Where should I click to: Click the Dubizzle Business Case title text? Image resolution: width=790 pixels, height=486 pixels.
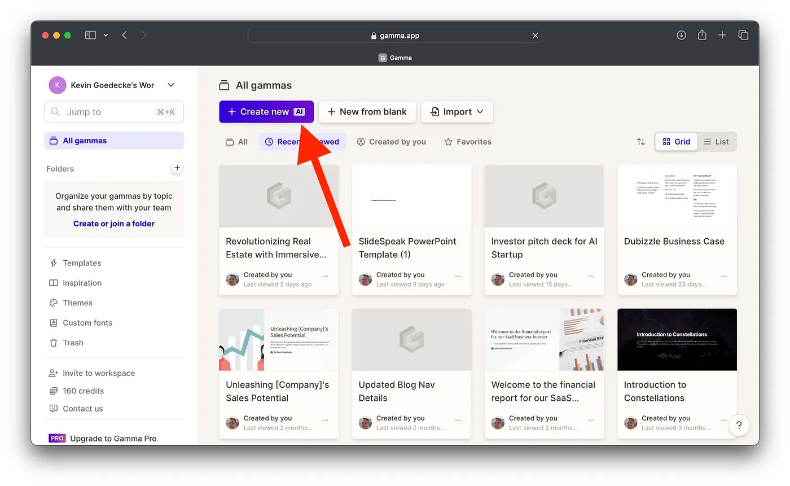pos(674,241)
